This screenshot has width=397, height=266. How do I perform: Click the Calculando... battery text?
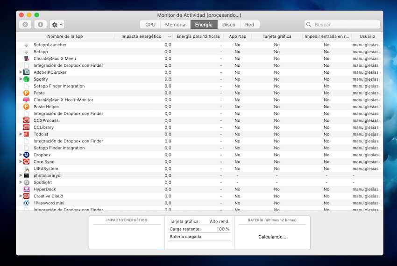[272, 237]
